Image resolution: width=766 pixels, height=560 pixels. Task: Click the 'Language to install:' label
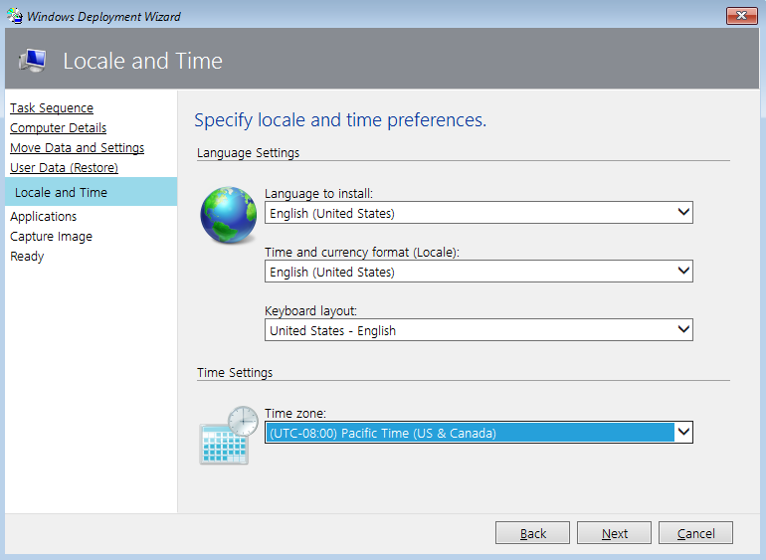coord(318,194)
